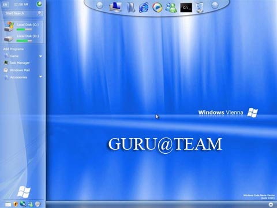
Task: Click the green plus button in sidebar
Action: pos(39,4)
